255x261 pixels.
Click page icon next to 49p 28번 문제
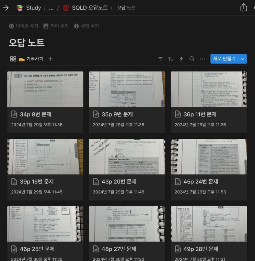[178, 249]
